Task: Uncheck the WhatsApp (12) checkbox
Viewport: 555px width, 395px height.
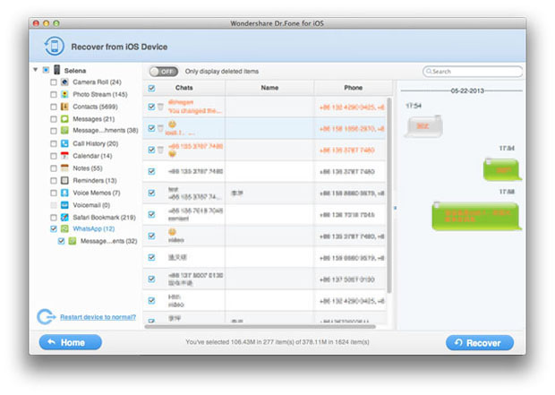Action: click(54, 229)
